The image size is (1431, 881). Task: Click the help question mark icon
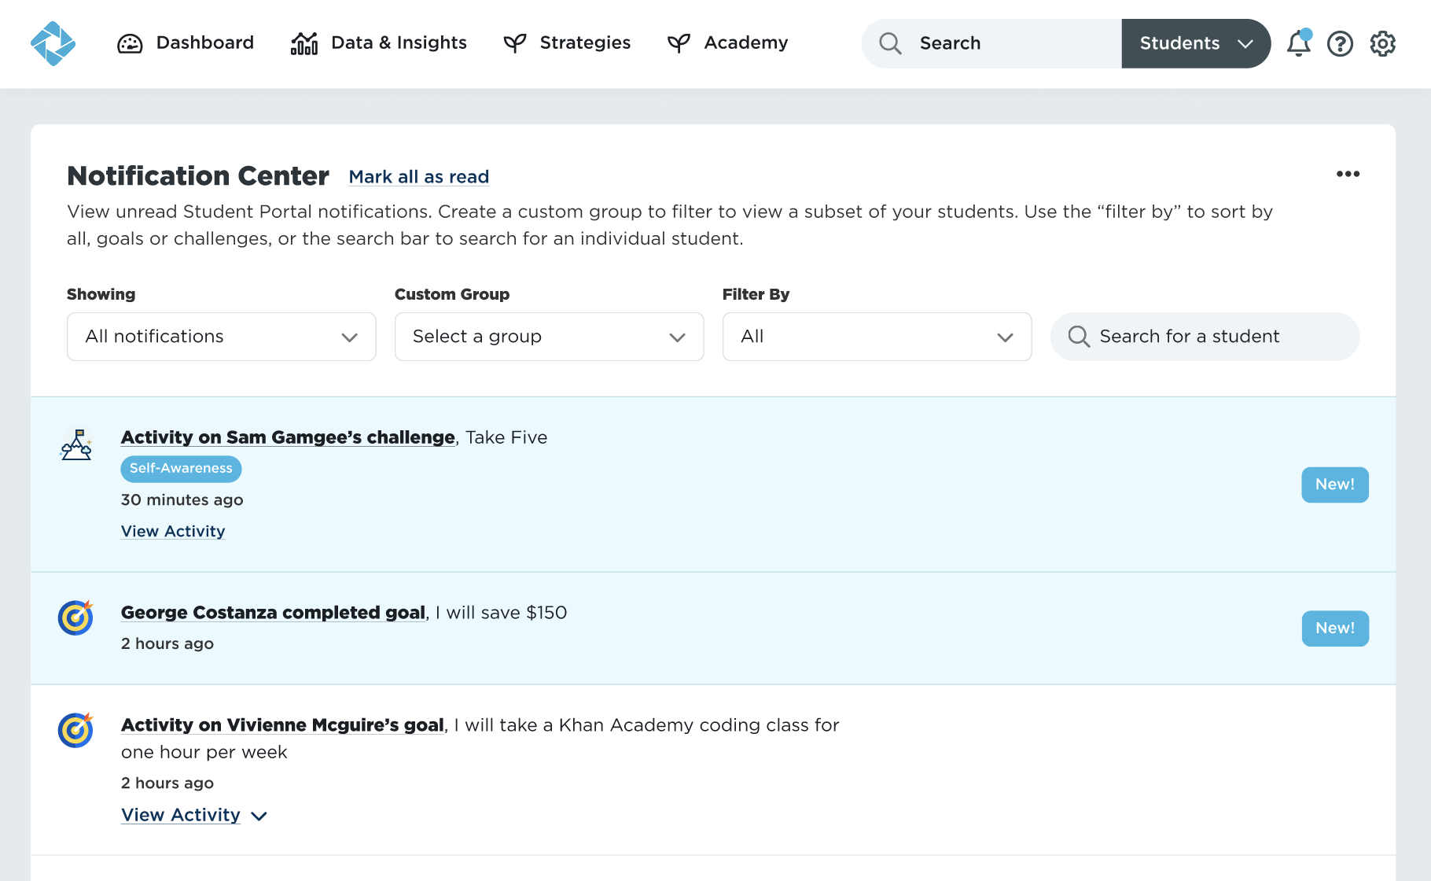pos(1340,43)
